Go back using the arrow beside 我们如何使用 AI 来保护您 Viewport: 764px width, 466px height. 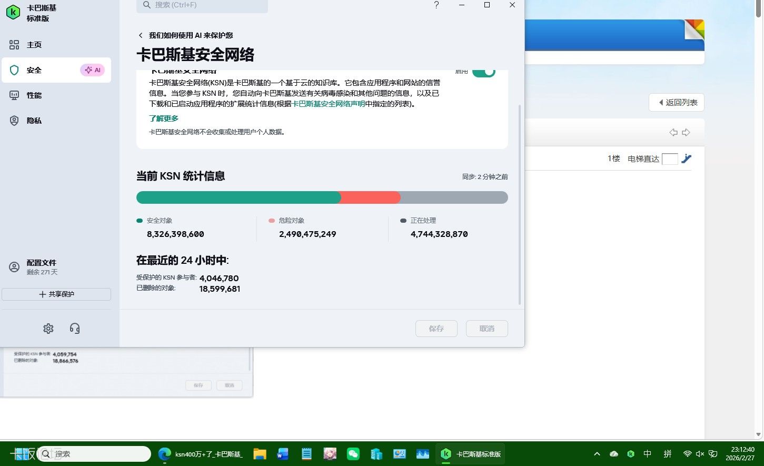point(141,35)
